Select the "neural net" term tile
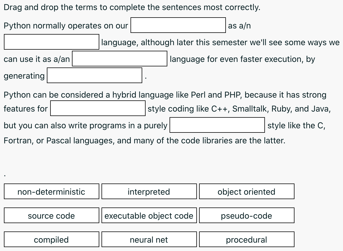Image resolution: width=343 pixels, height=251 pixels. 149,239
